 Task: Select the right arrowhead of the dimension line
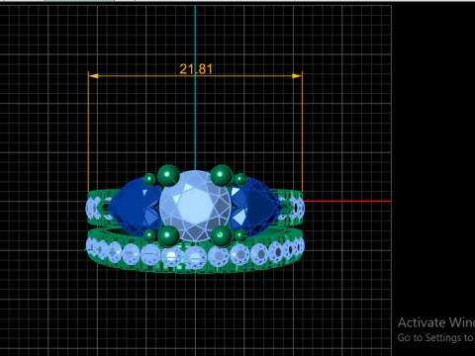click(297, 76)
